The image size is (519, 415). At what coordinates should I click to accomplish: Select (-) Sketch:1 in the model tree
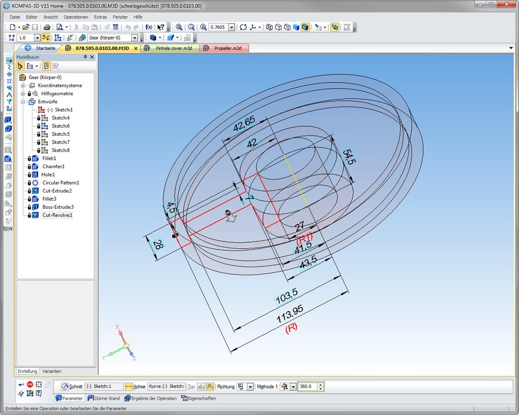pyautogui.click(x=60, y=110)
